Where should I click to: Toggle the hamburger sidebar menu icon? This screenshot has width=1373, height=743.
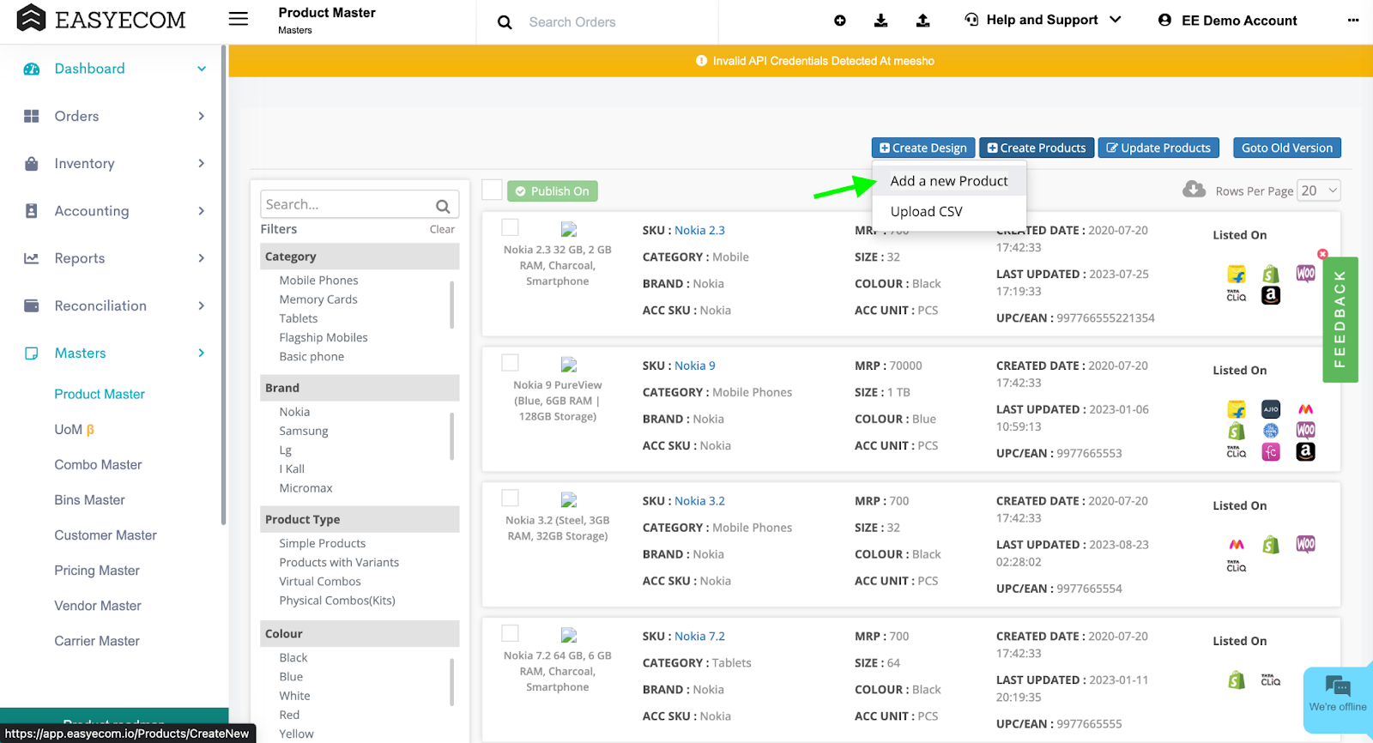239,19
